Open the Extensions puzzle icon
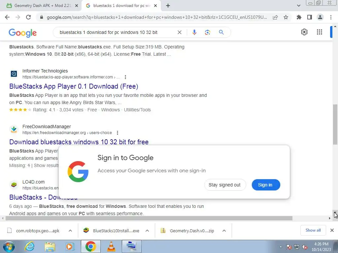 click(299, 17)
